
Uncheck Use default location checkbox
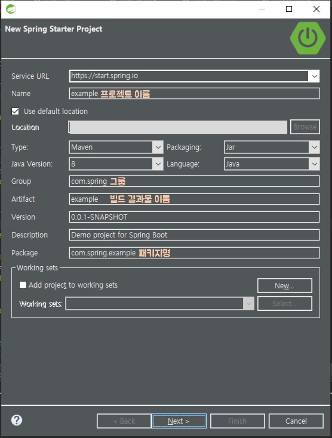pyautogui.click(x=15, y=111)
